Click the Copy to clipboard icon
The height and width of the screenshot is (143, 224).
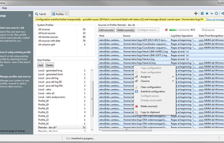click(137, 112)
